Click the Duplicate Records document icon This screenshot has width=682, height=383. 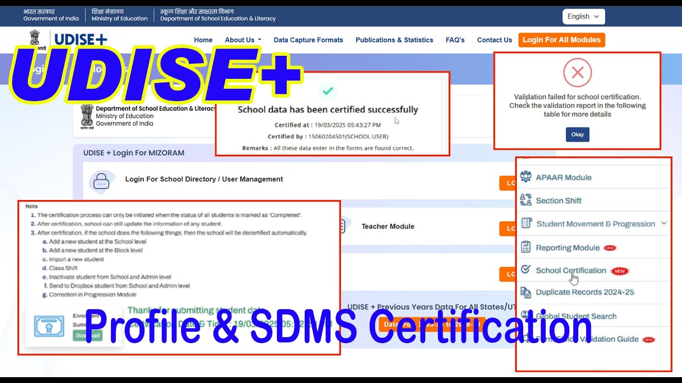click(x=526, y=292)
